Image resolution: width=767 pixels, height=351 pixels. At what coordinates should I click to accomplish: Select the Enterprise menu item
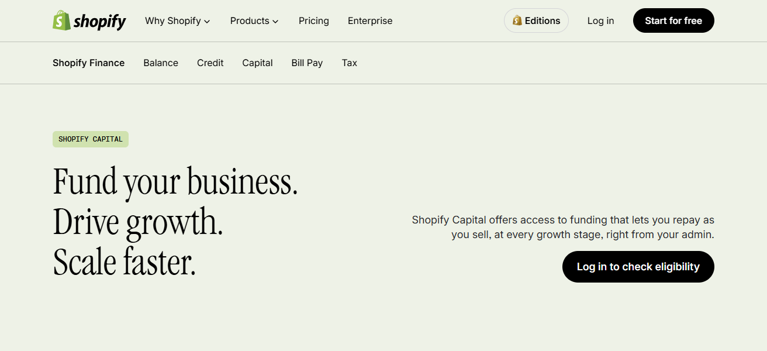[x=369, y=20]
